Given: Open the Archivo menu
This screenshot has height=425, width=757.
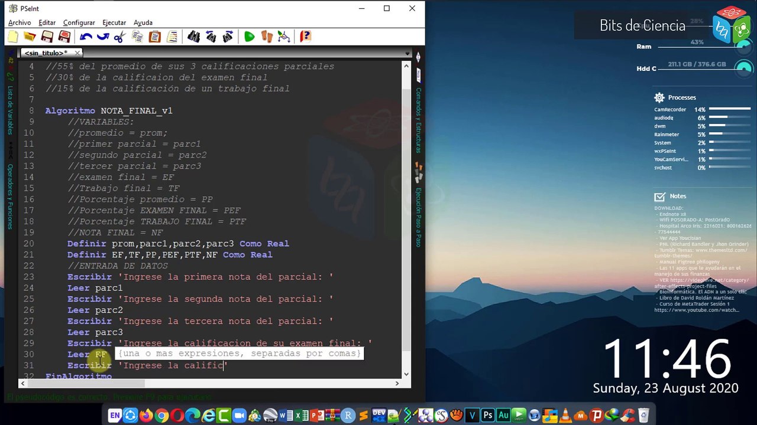Looking at the screenshot, I should (20, 22).
